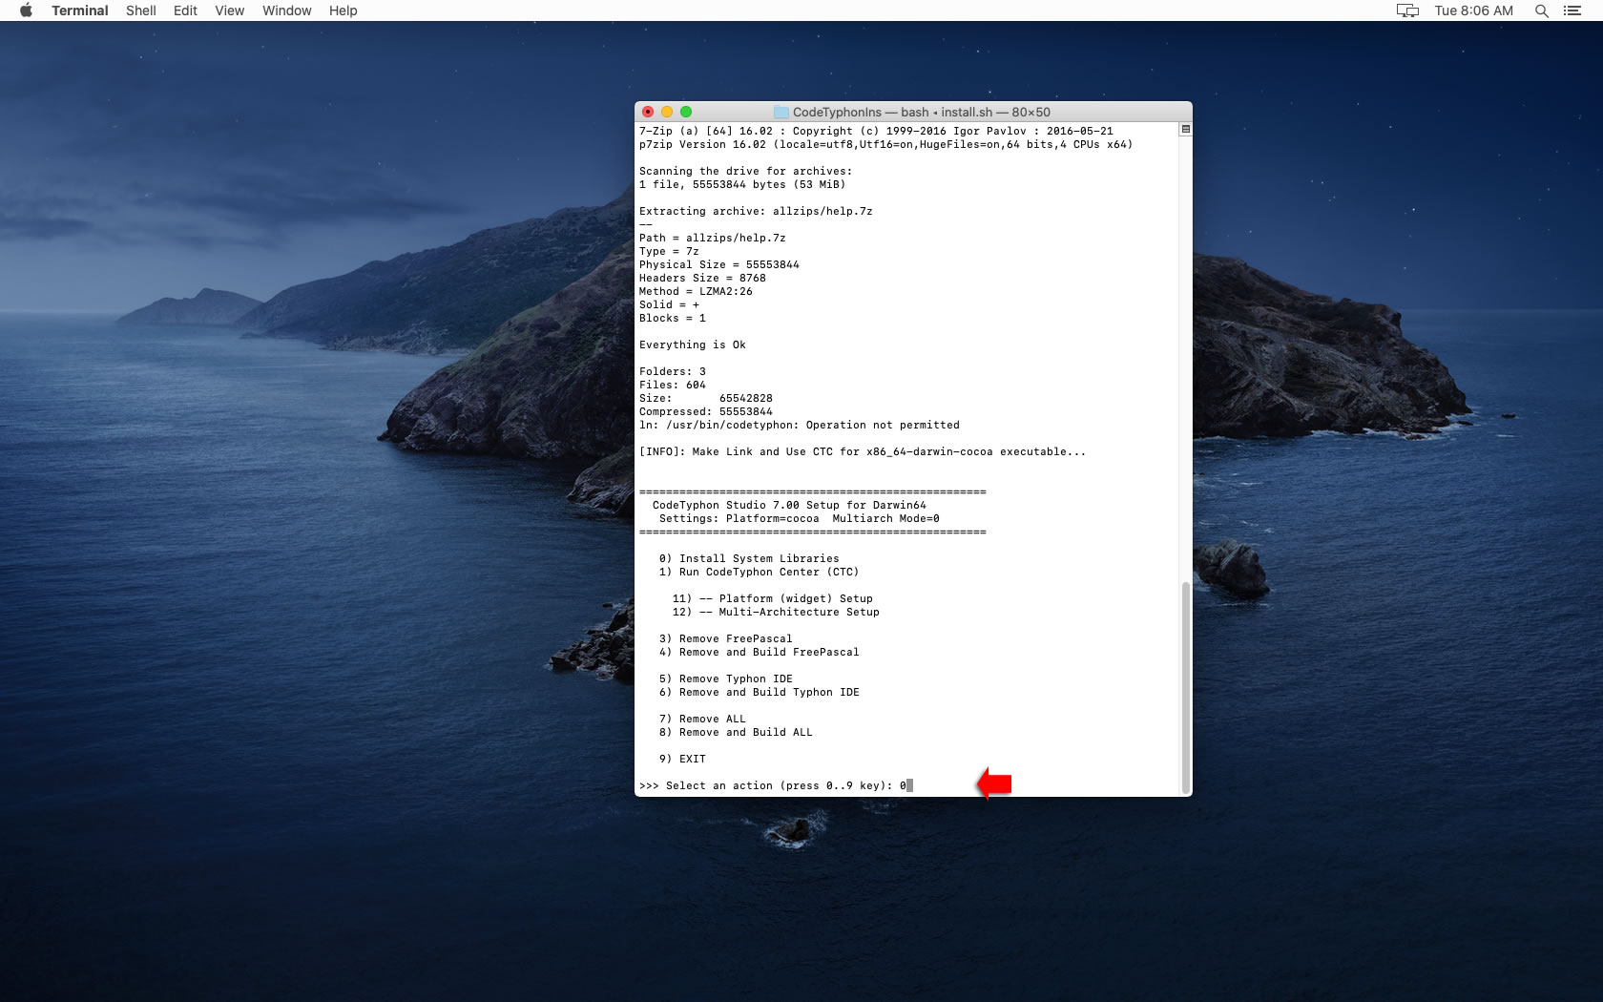This screenshot has width=1603, height=1002.
Task: Click the '5) Remove Typhon IDE' line
Action: tap(725, 678)
